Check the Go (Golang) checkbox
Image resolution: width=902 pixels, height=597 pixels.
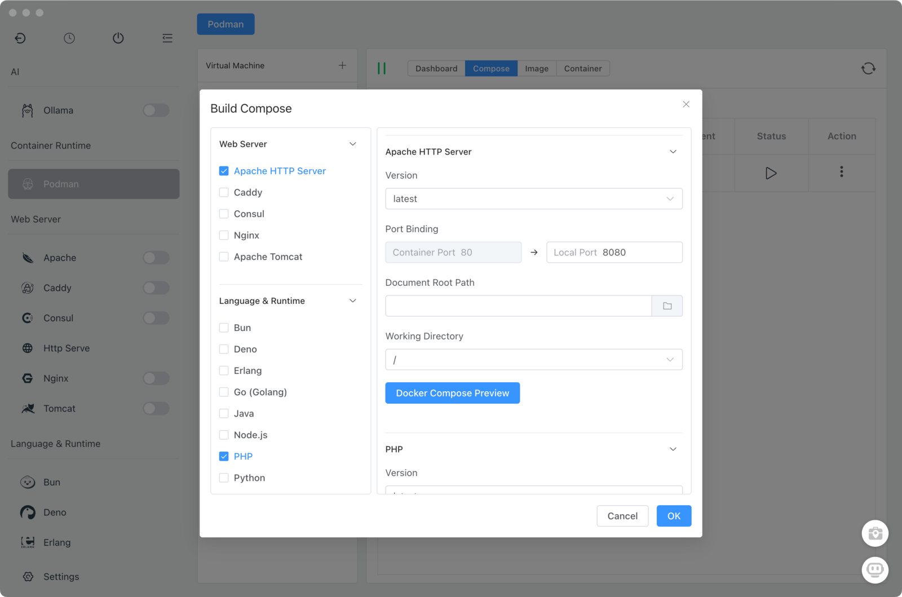click(x=224, y=392)
